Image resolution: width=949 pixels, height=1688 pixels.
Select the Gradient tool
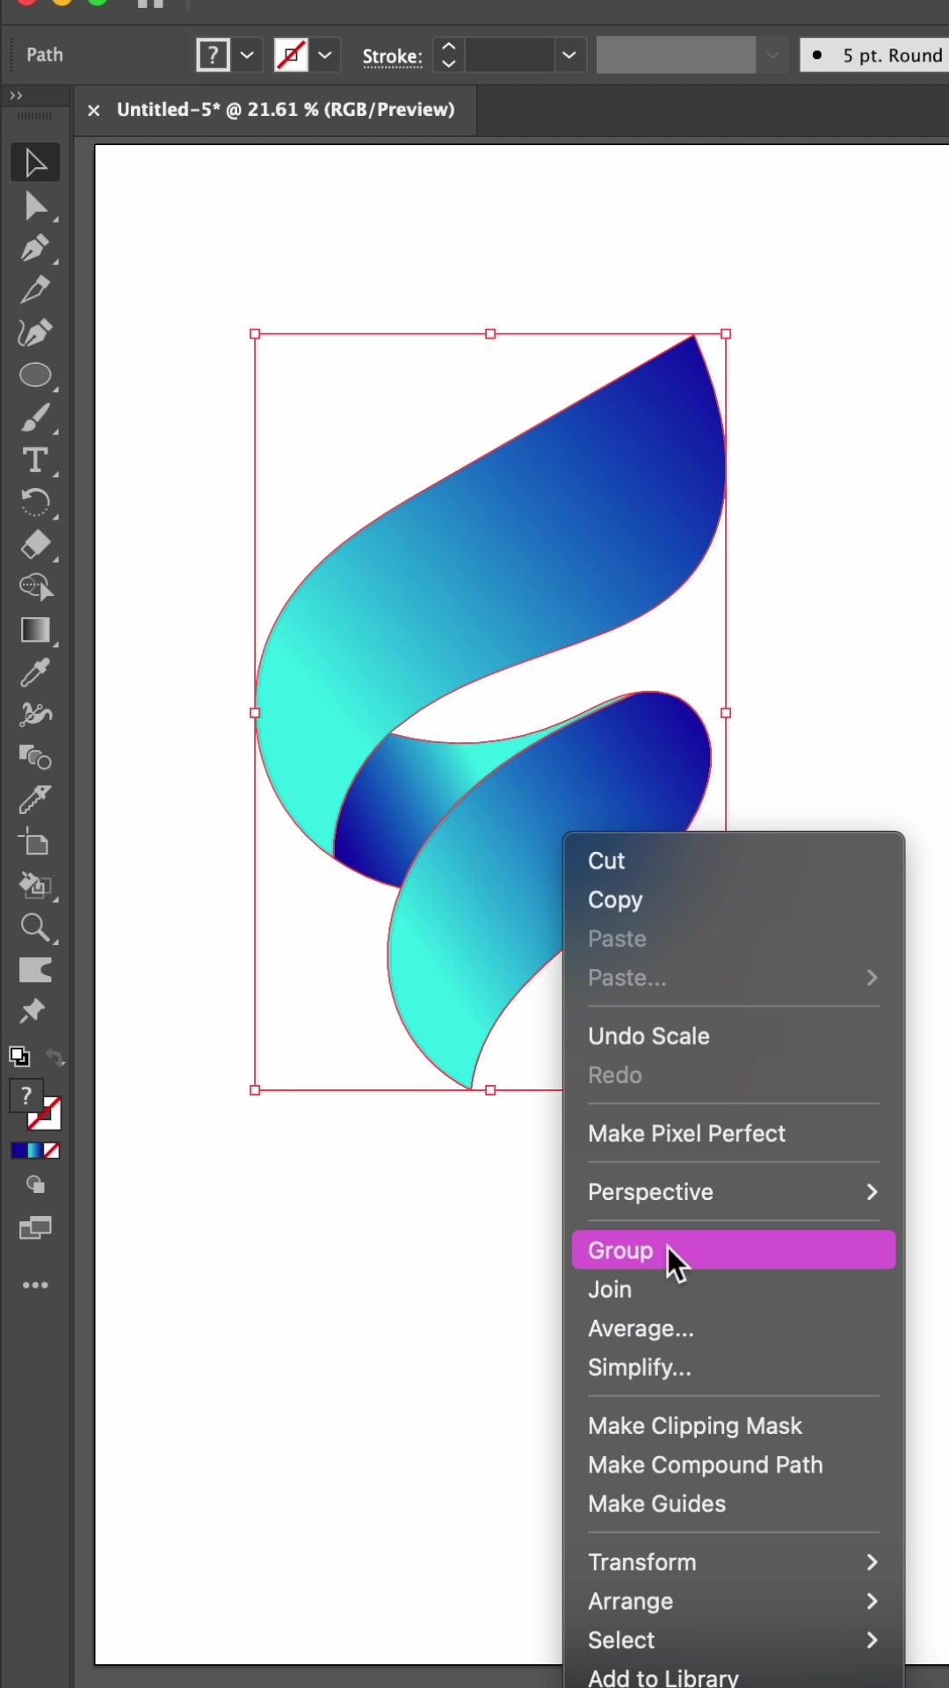[35, 630]
